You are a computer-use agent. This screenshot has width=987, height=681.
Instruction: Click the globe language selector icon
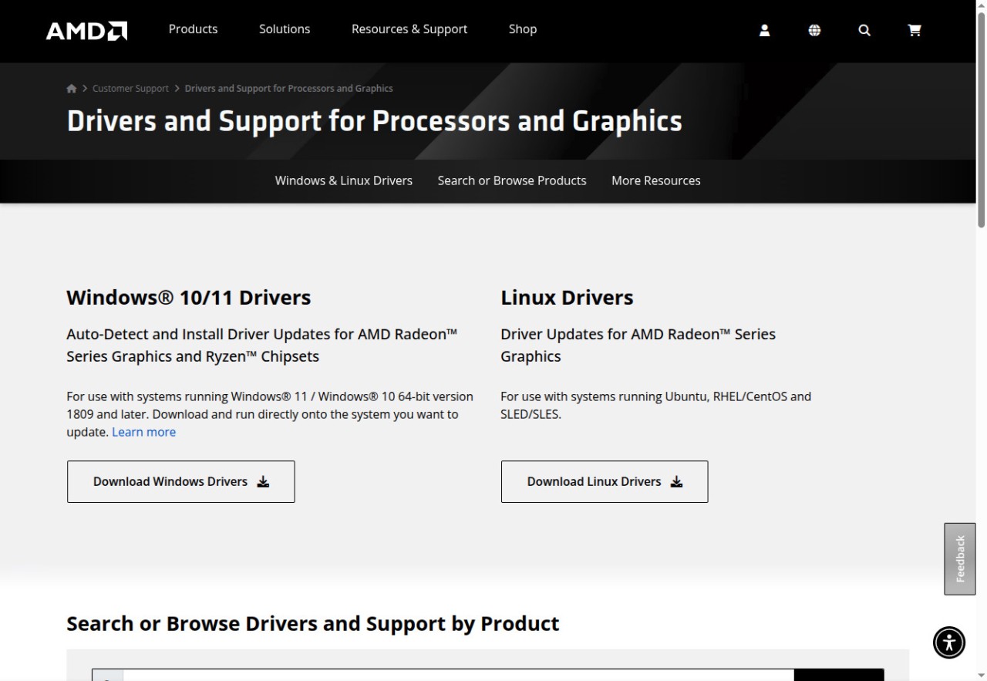(814, 30)
